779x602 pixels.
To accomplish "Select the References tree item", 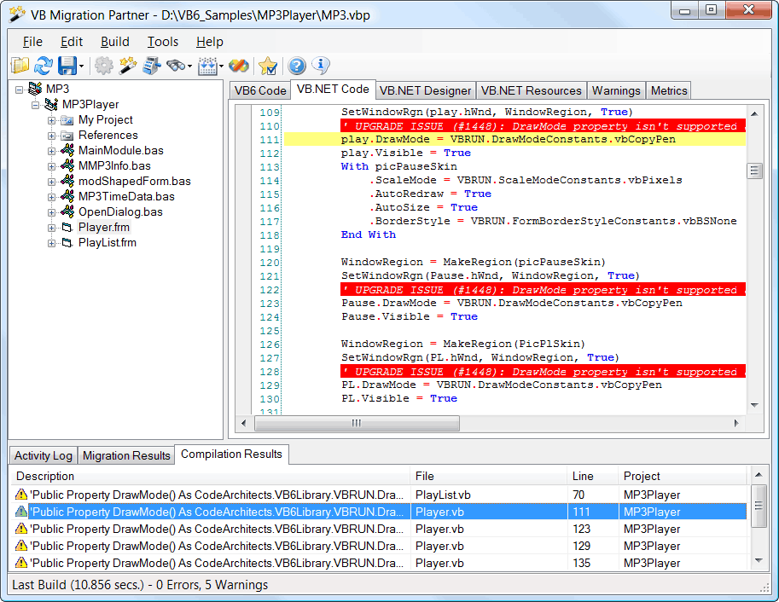I will click(108, 135).
